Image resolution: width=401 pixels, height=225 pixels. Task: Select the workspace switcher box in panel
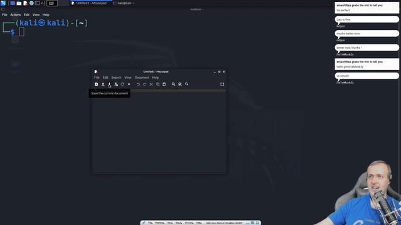tap(52, 3)
